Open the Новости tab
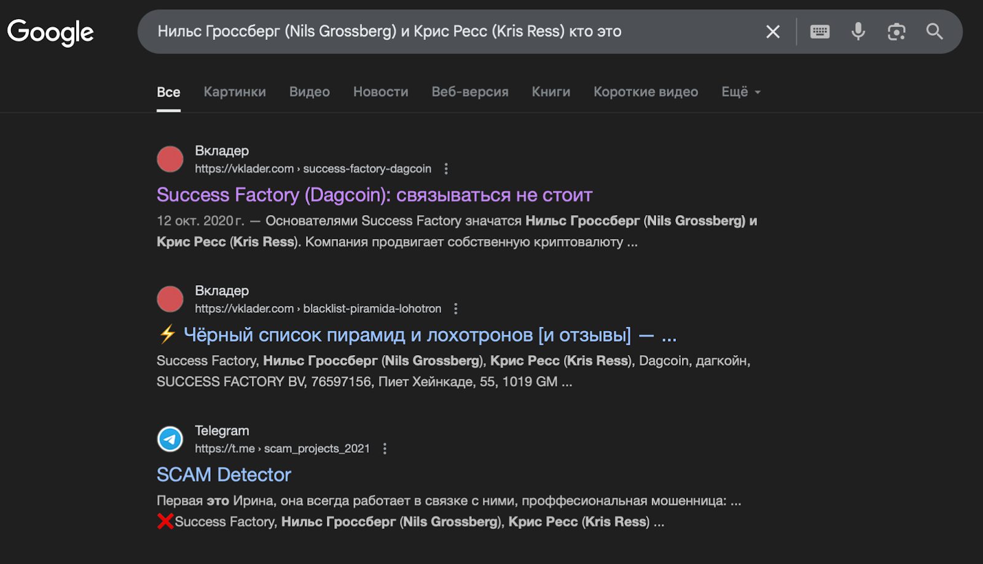Viewport: 983px width, 564px height. tap(380, 92)
